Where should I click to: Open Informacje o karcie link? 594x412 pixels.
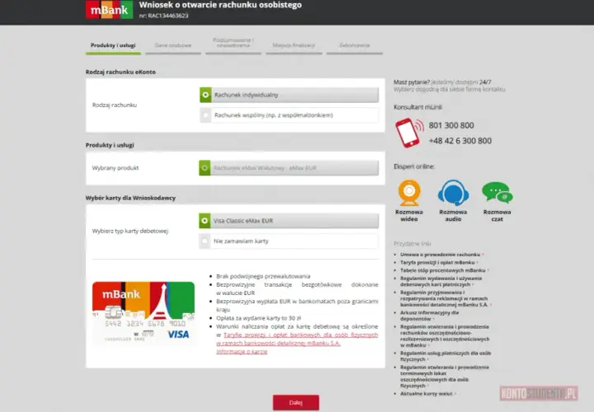(x=242, y=352)
